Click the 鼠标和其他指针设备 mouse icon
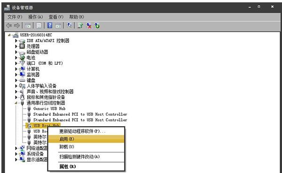Screen dimensions: 282x173 [22, 97]
